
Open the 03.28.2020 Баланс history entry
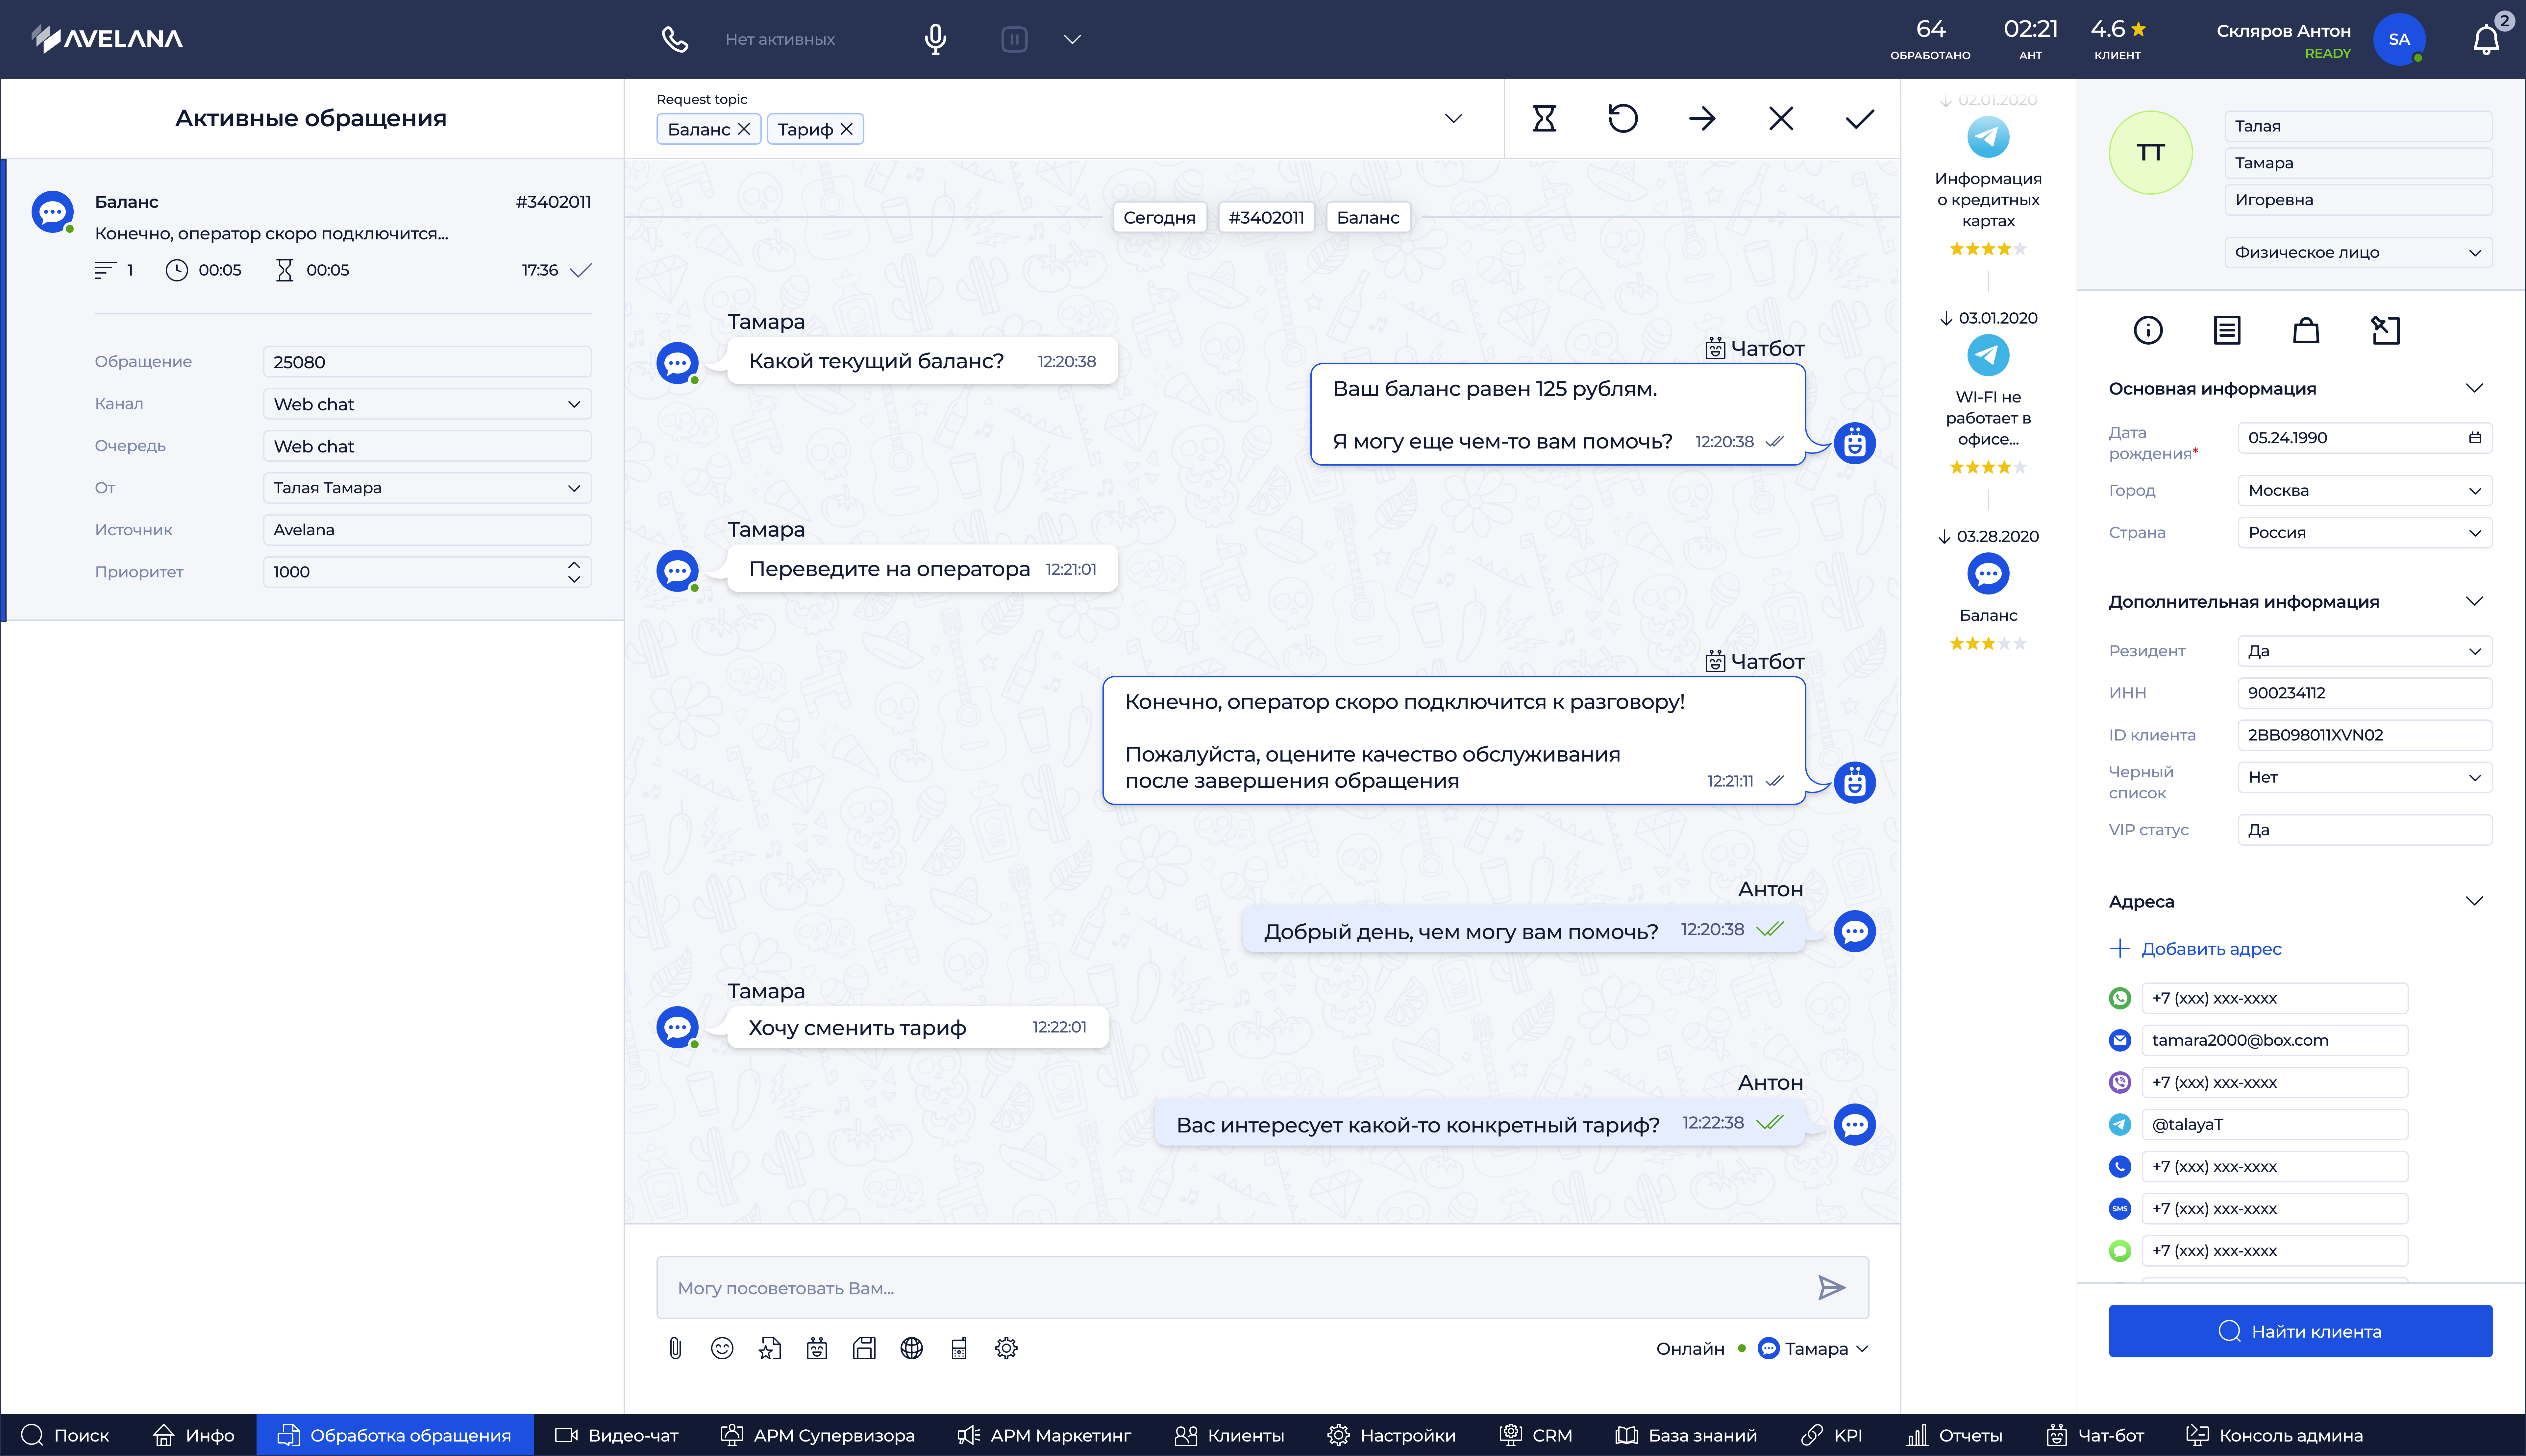click(1988, 590)
